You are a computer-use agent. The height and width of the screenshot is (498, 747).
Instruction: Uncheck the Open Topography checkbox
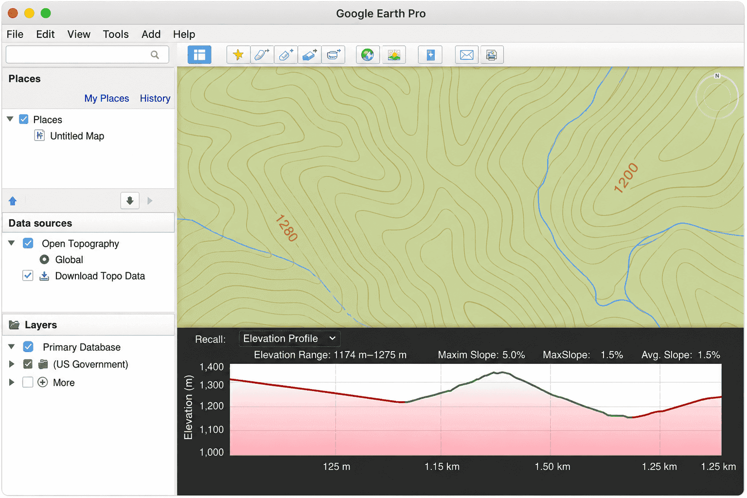point(28,243)
